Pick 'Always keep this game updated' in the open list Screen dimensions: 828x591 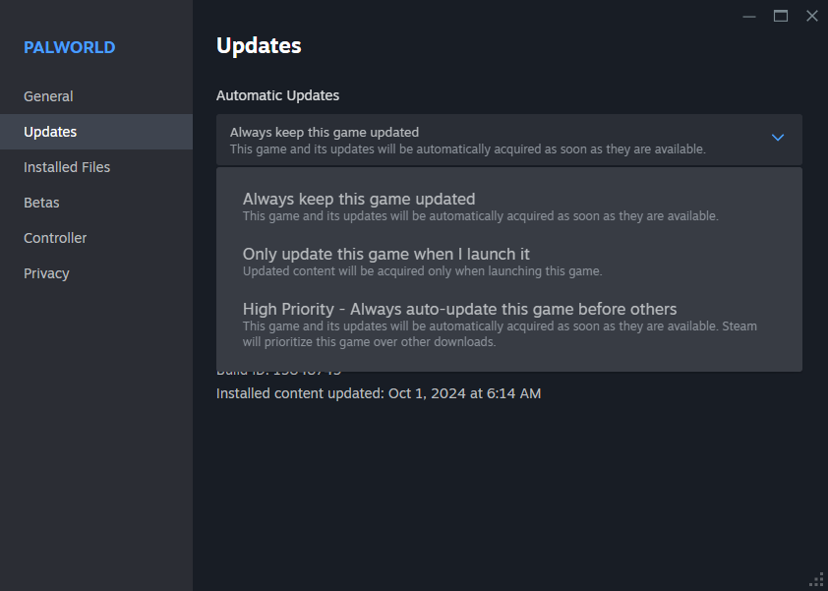click(x=509, y=207)
